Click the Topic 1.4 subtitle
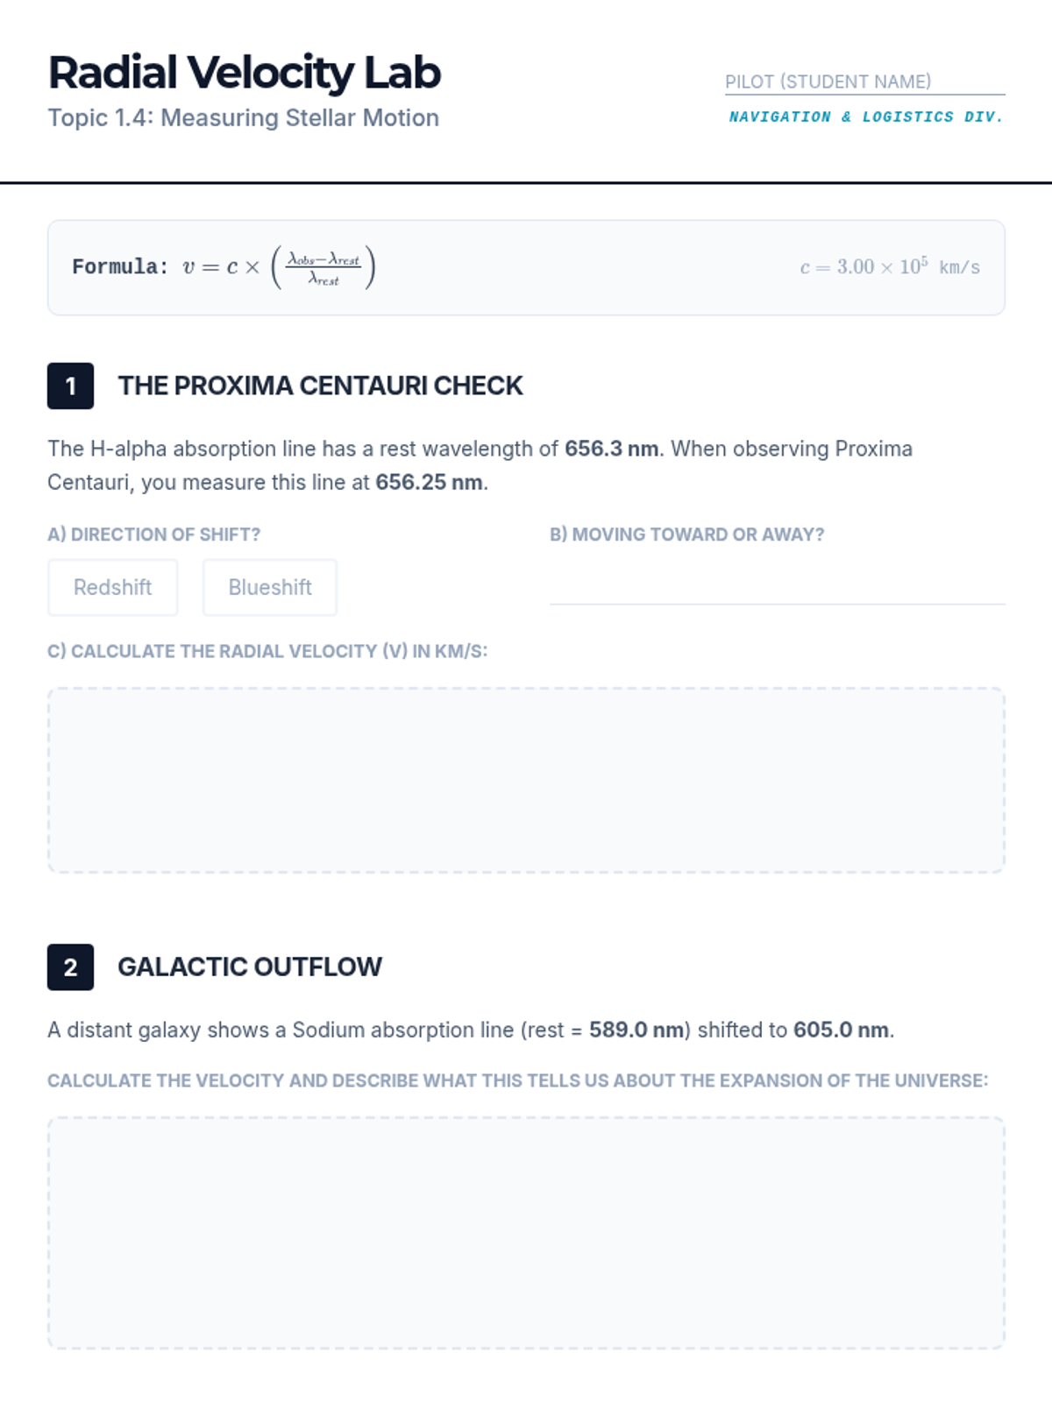The image size is (1052, 1402). [243, 117]
